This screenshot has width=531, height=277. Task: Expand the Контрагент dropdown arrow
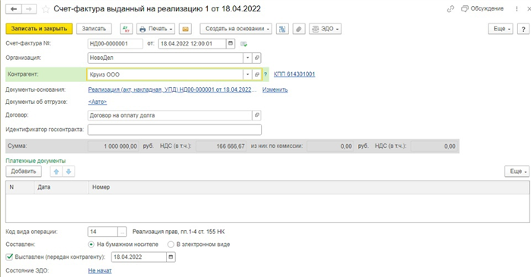247,74
